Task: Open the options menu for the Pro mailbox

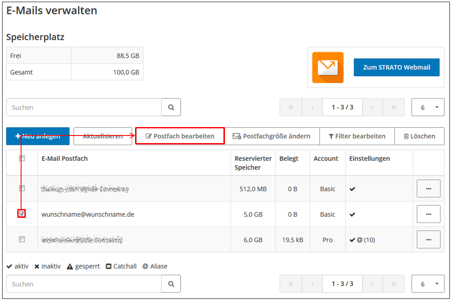Action: pos(428,239)
